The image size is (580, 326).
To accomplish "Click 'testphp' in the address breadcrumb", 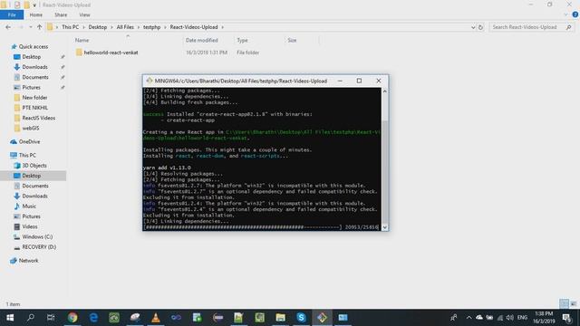I will coord(151,27).
